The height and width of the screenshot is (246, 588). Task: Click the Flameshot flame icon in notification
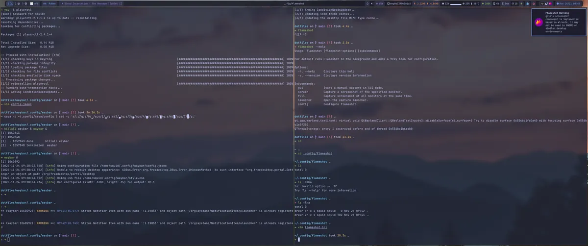pyautogui.click(x=539, y=22)
